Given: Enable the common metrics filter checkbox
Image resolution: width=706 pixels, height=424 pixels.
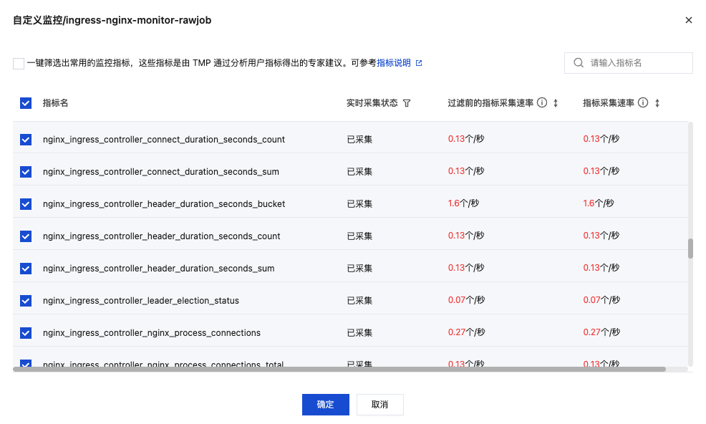Looking at the screenshot, I should pos(19,64).
